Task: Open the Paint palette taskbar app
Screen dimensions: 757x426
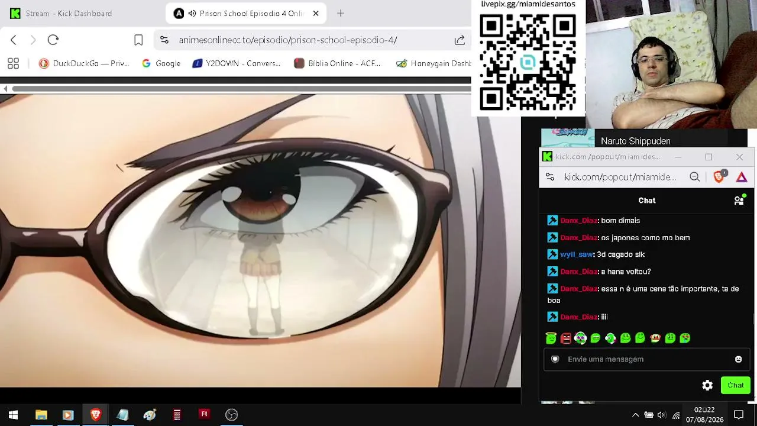Action: (150, 415)
